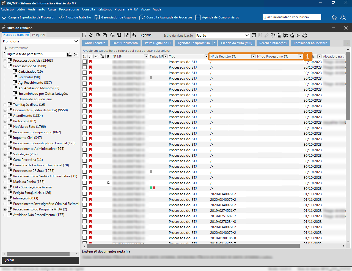Image resolution: width=352 pixels, height=271 pixels.
Task: Open the Nº MP column filter dropdown
Action: (146, 56)
